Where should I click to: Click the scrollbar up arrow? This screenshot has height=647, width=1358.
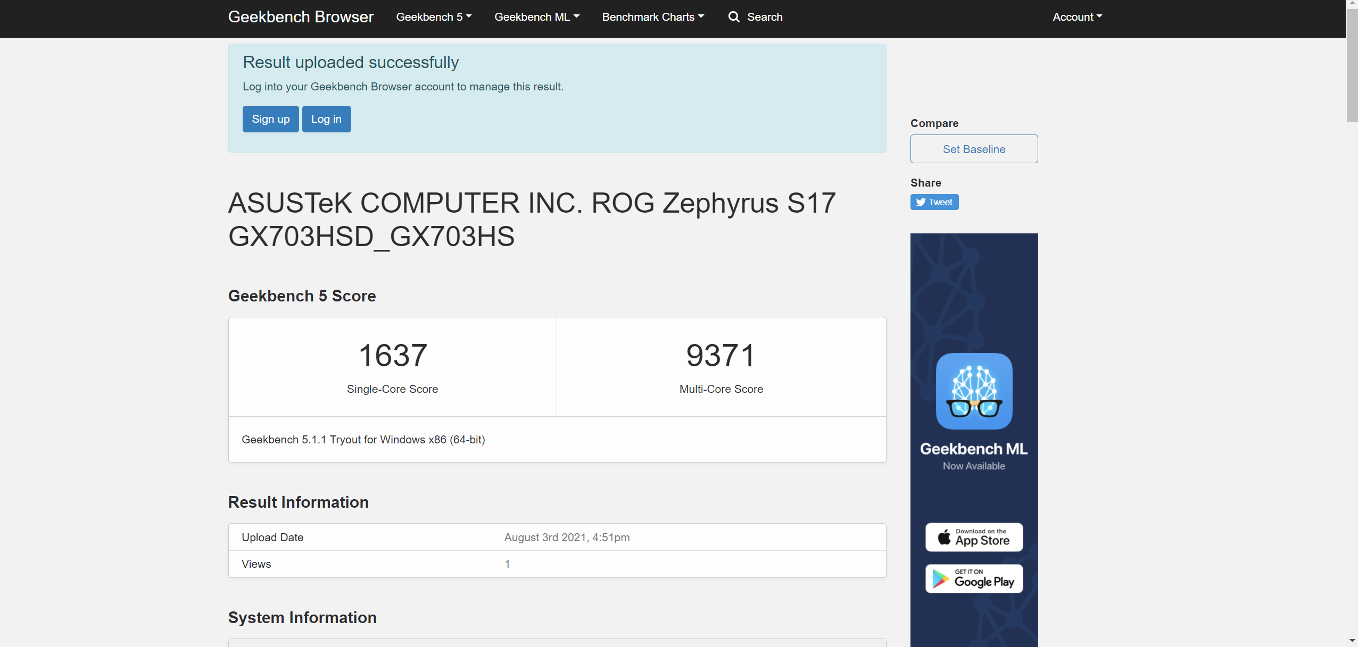(1352, 4)
